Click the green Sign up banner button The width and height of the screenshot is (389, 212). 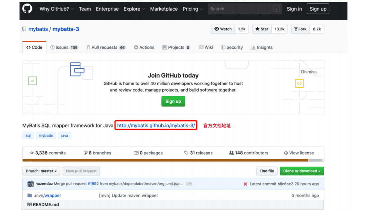[x=173, y=101]
